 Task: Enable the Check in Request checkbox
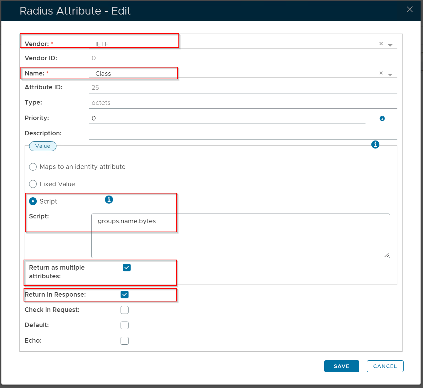tap(124, 310)
